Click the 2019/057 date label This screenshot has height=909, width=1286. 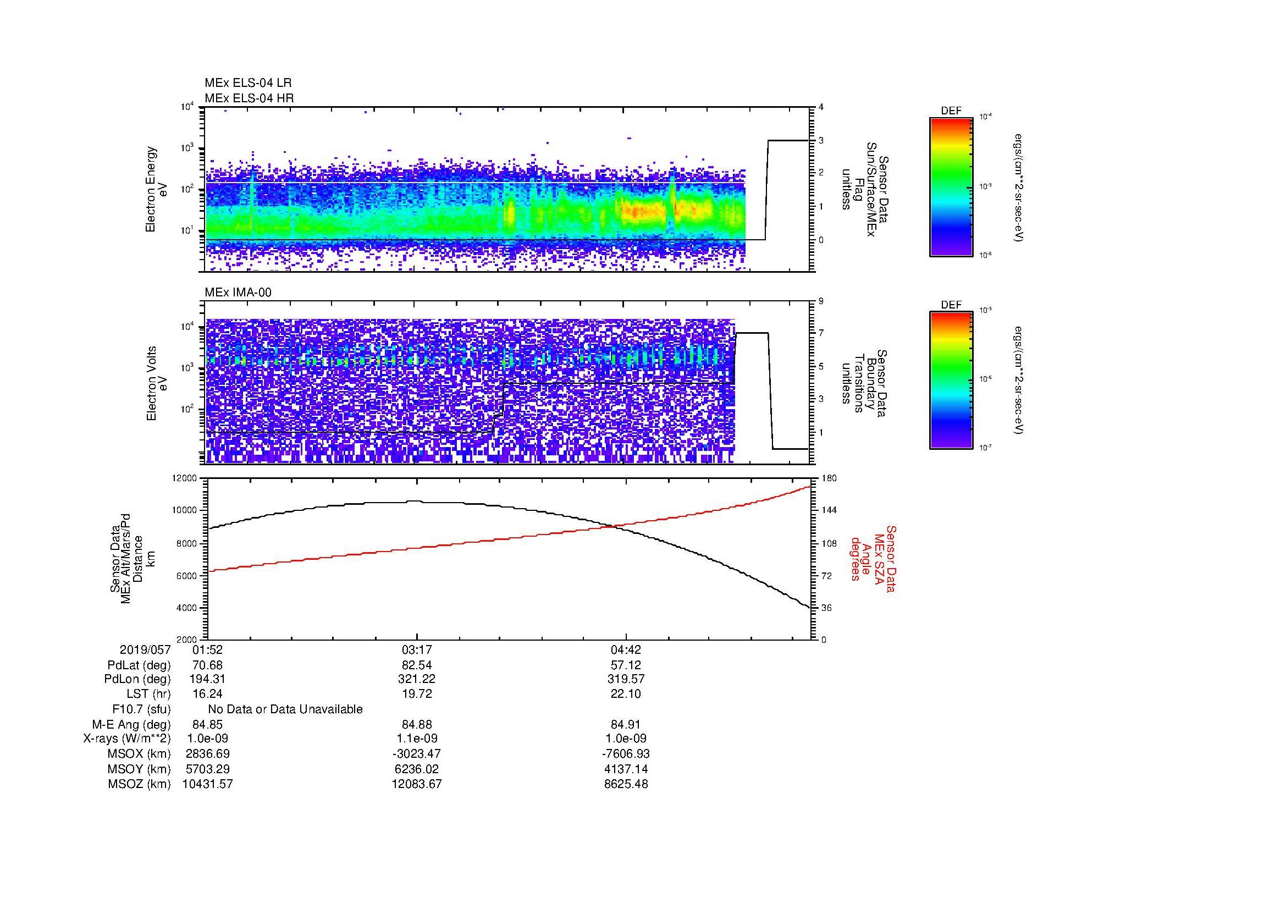[145, 649]
